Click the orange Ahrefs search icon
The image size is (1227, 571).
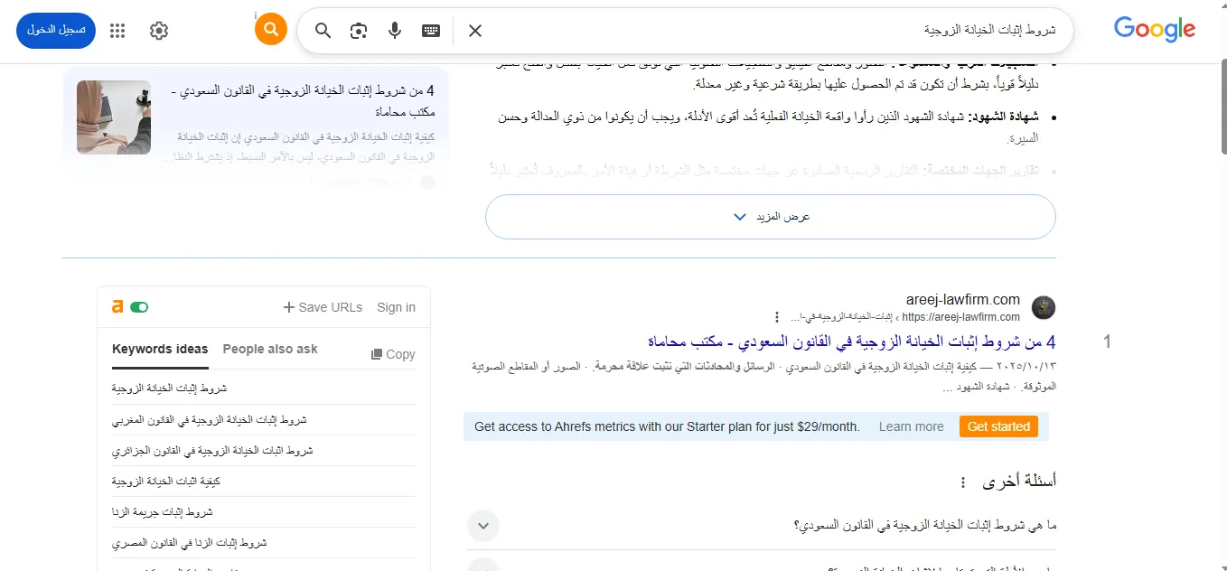[x=270, y=30]
